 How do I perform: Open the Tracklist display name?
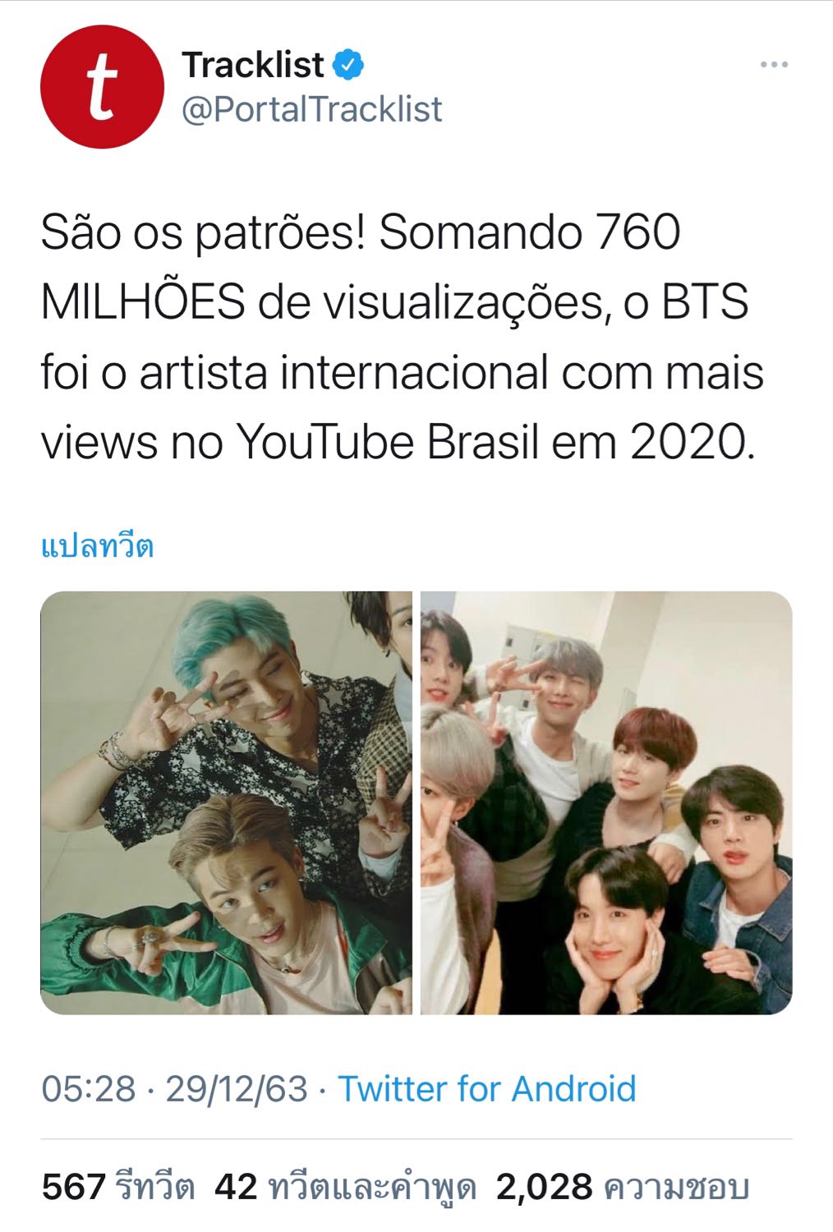pos(253,65)
